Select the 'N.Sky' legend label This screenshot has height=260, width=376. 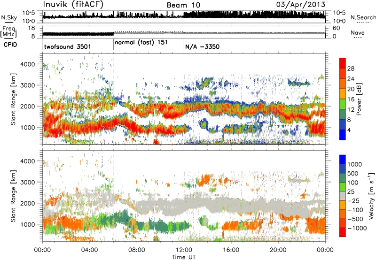pos(9,17)
